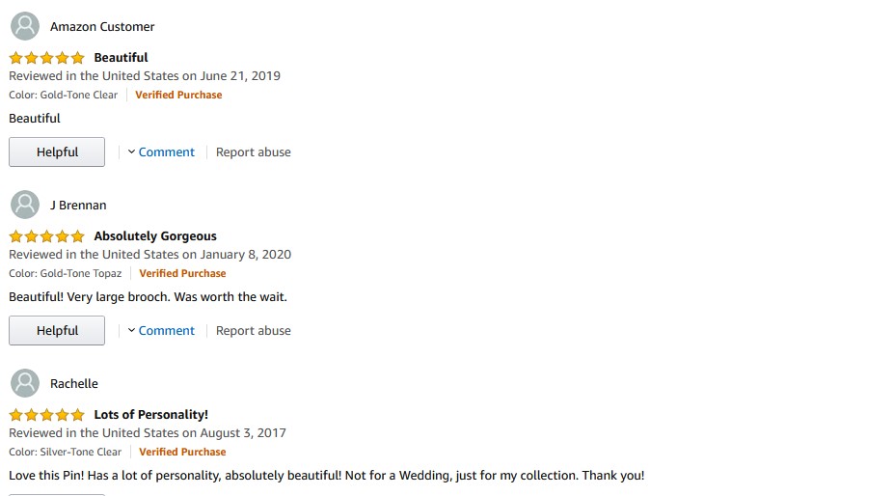Click Rachelle's profile avatar icon
This screenshot has width=894, height=496.
click(x=25, y=383)
